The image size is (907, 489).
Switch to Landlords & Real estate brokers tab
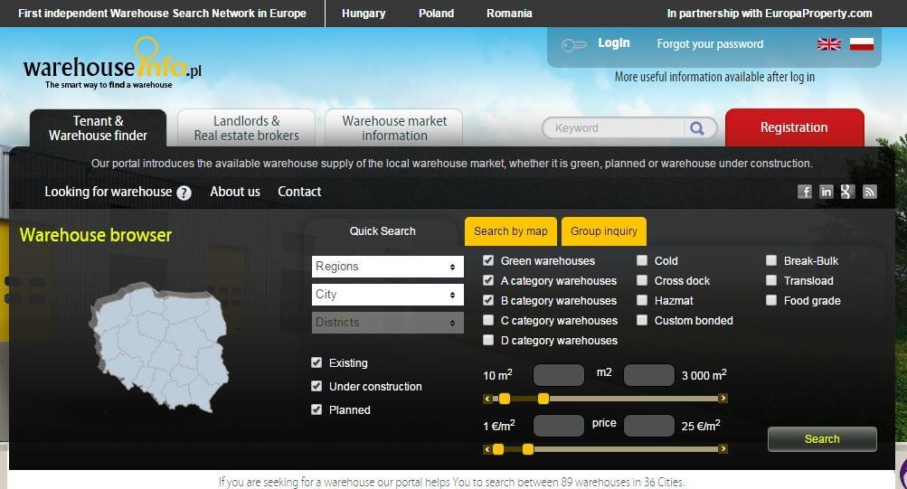(x=246, y=128)
